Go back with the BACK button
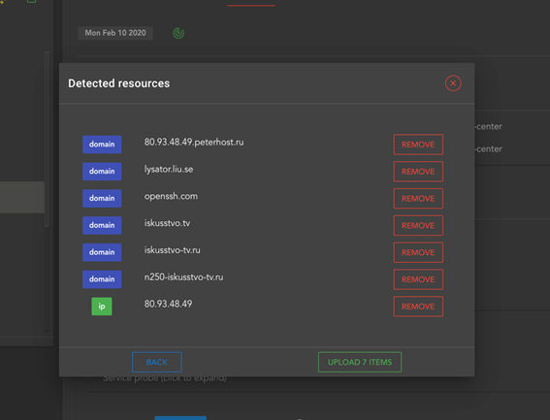 (x=157, y=362)
